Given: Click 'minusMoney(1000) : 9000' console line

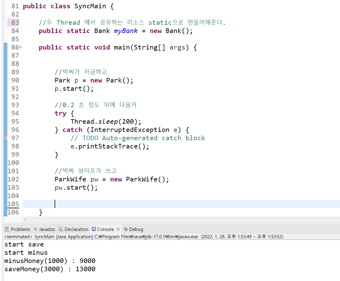Looking at the screenshot, I should (x=50, y=261).
